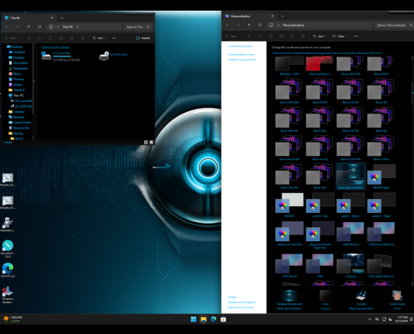
Task: Click Copy icon in Personalization window toolbar
Action: pos(260,36)
